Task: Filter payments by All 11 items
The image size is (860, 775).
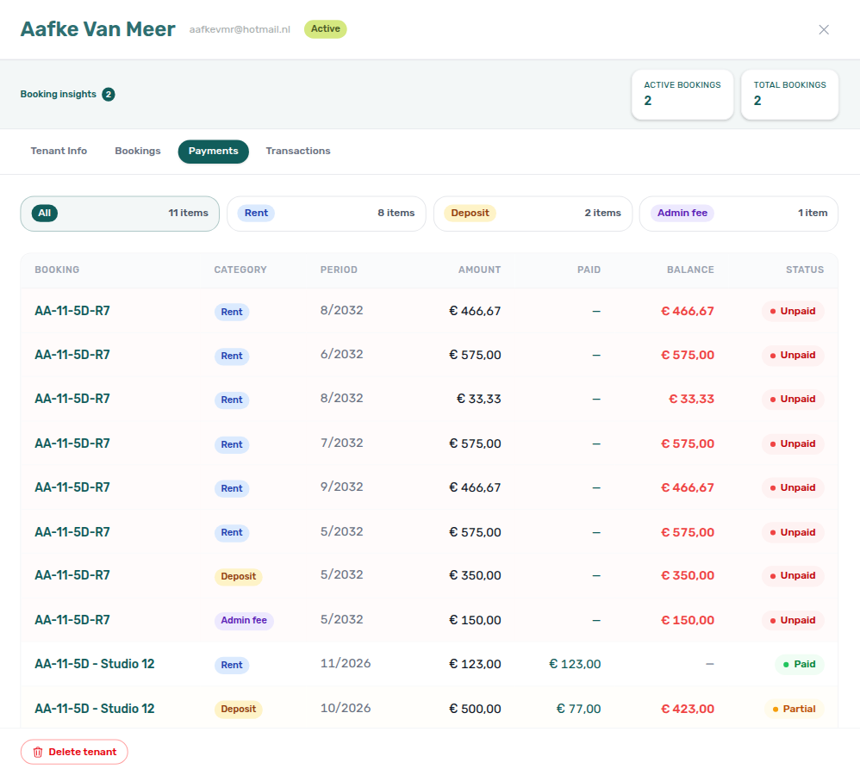Action: [x=120, y=214]
